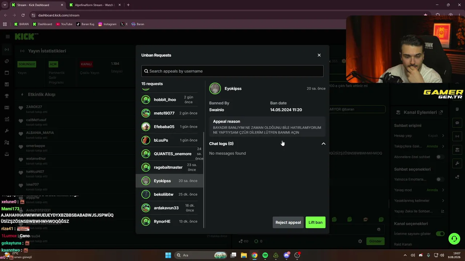Reload the current page
Image resolution: width=465 pixels, height=261 pixels.
[x=23, y=15]
